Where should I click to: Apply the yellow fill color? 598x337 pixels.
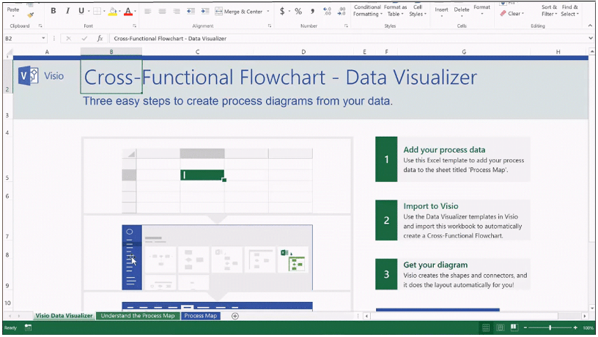[113, 12]
